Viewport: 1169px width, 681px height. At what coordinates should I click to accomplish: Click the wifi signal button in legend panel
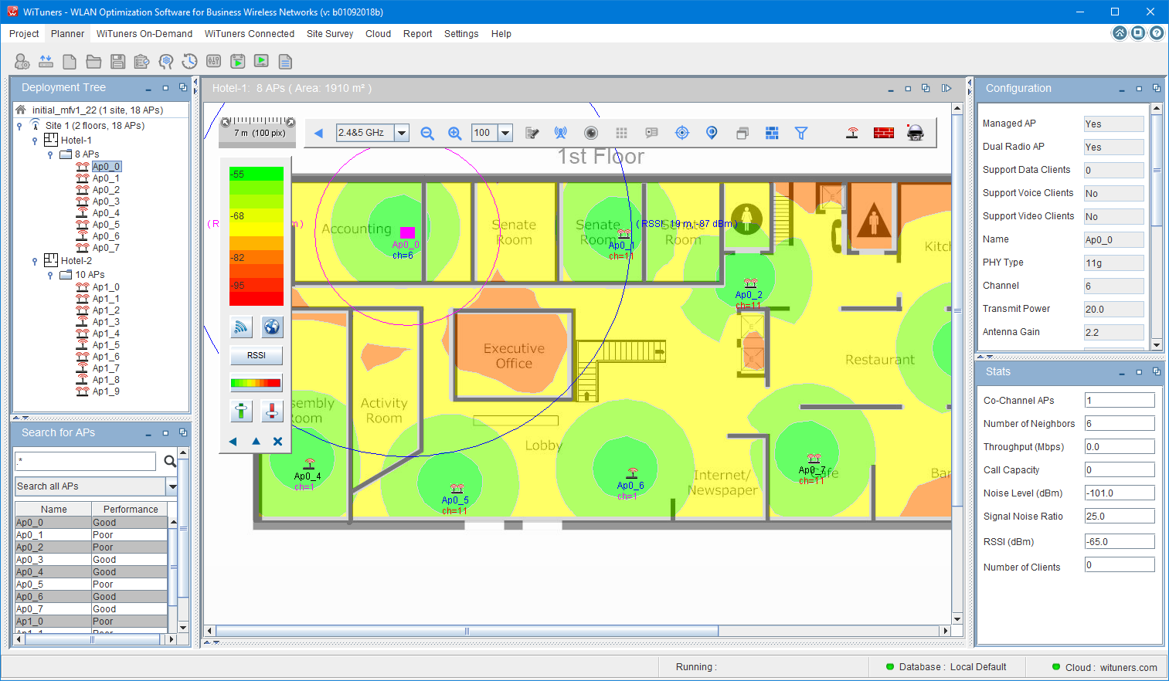(242, 327)
